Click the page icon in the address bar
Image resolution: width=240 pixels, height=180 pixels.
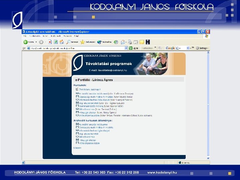pyautogui.click(x=29, y=48)
